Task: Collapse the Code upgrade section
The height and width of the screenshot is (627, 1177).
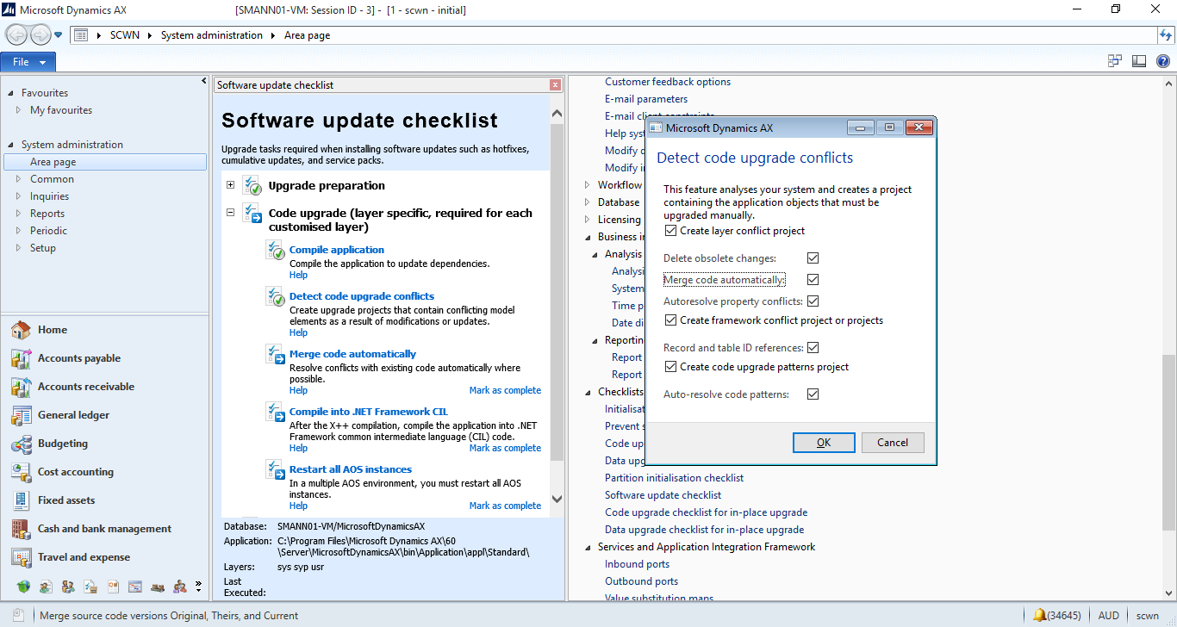Action: click(231, 213)
